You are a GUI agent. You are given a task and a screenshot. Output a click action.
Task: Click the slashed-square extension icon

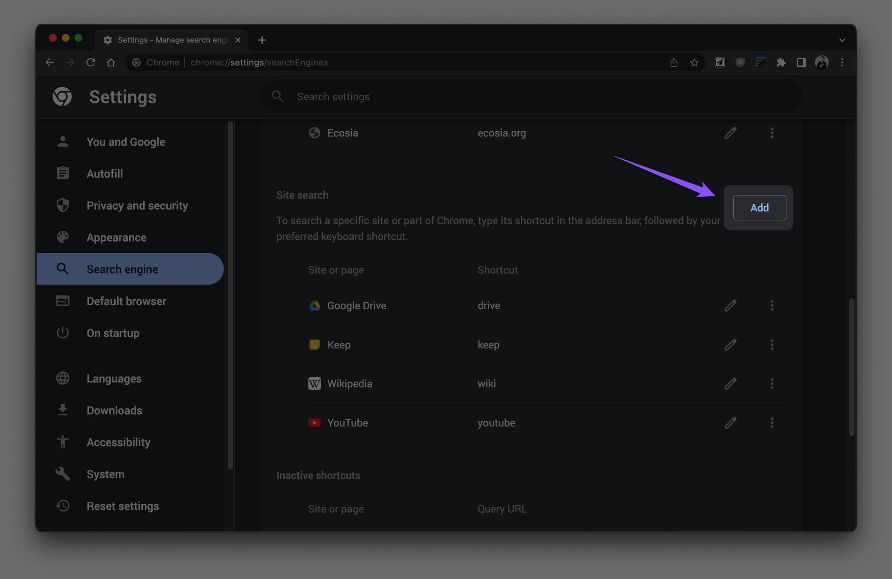719,62
